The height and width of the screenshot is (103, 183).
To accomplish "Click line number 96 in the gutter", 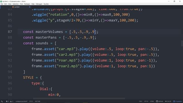I will click(10, 83).
